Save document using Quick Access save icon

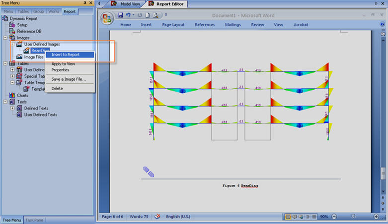[x=121, y=15]
